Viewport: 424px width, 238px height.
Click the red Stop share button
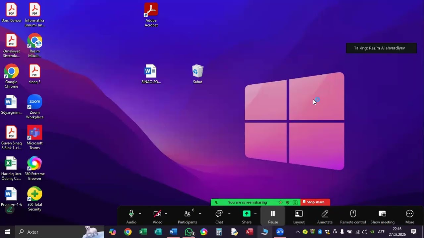pyautogui.click(x=315, y=202)
